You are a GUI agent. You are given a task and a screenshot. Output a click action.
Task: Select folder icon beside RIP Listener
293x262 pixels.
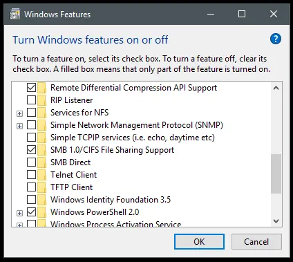pyautogui.click(x=41, y=100)
